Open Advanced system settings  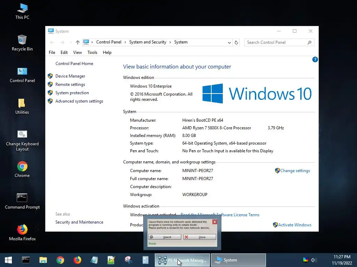click(x=79, y=101)
